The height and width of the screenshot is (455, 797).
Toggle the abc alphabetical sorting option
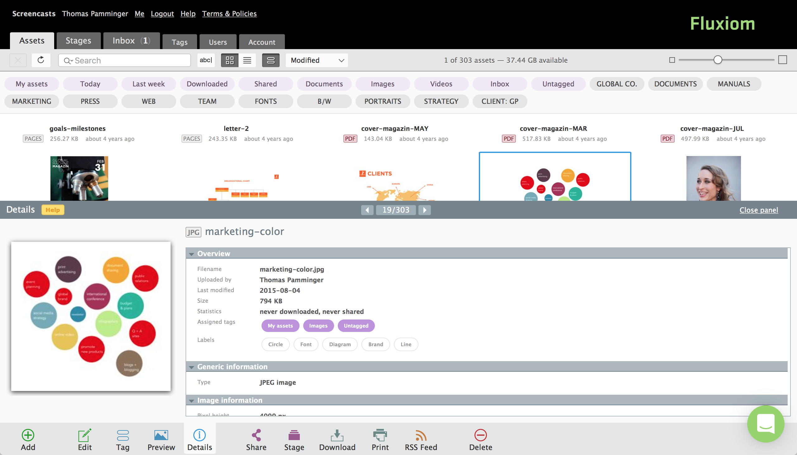tap(206, 60)
